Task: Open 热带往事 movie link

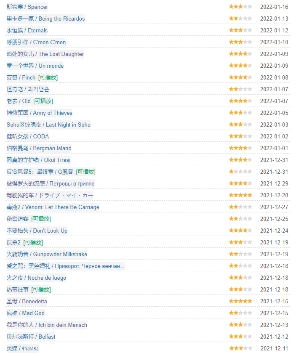Action: point(17,290)
